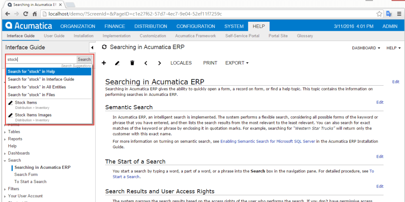Open Search Form tree item
Image resolution: width=405 pixels, height=202 pixels.
26,175
